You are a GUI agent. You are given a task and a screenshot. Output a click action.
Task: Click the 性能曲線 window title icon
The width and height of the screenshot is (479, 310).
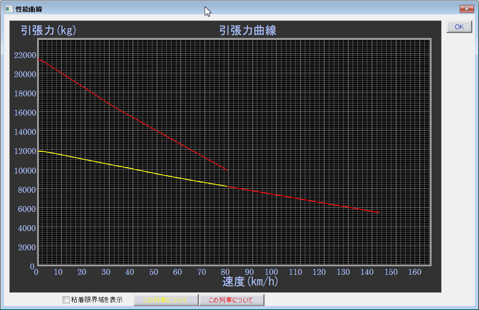9,9
